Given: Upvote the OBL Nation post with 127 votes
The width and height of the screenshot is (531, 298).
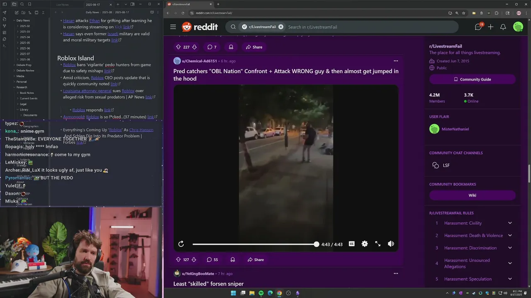Looking at the screenshot, I should [x=178, y=260].
